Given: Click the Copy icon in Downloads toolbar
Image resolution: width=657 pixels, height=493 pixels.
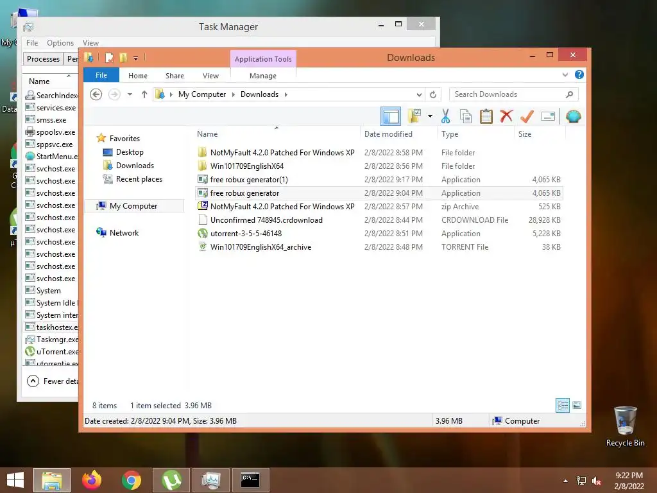Looking at the screenshot, I should (466, 116).
